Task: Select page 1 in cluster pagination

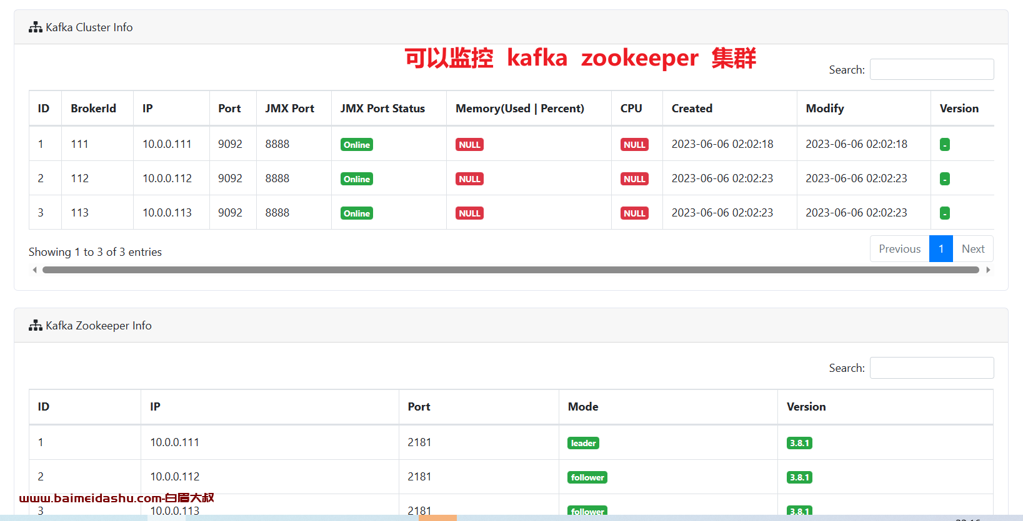Action: [x=941, y=248]
